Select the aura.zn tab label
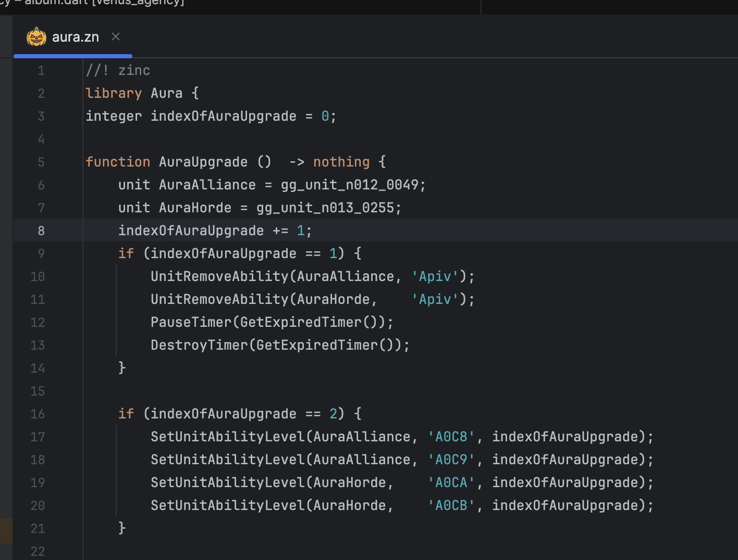The image size is (738, 560). 76,37
